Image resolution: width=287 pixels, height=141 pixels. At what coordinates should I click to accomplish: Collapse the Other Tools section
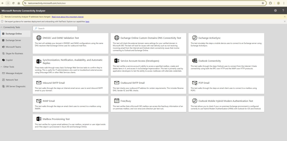click(x=2, y=67)
